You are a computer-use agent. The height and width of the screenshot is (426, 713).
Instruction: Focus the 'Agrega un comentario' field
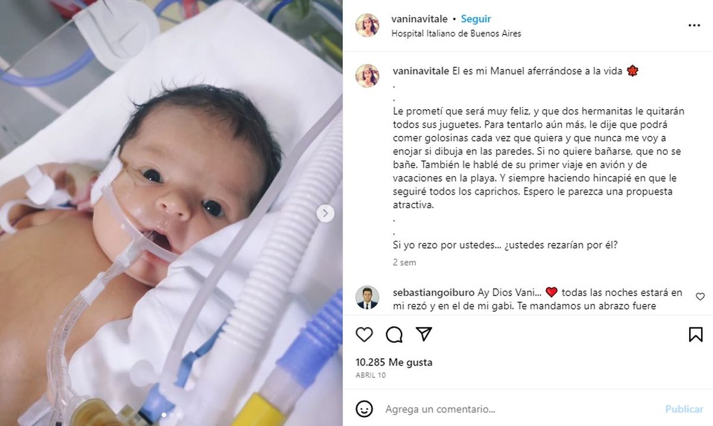(517, 409)
